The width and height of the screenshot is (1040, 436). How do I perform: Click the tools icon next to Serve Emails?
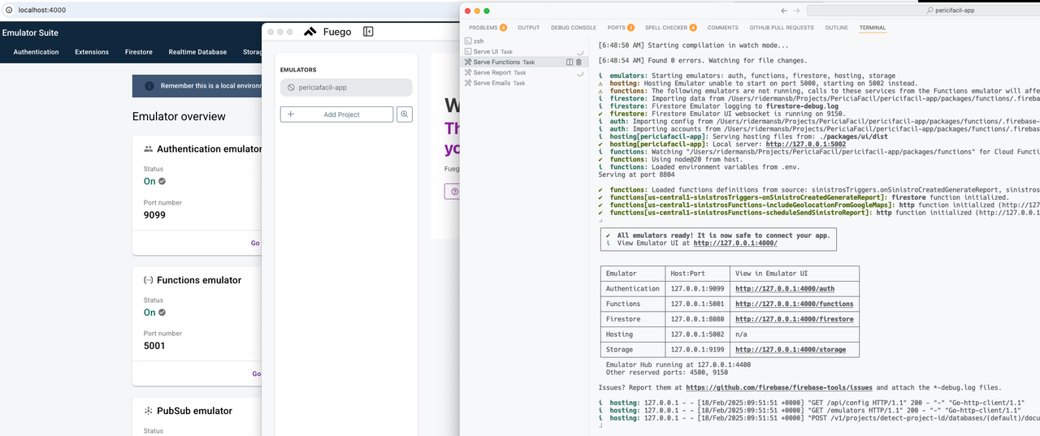pos(468,83)
